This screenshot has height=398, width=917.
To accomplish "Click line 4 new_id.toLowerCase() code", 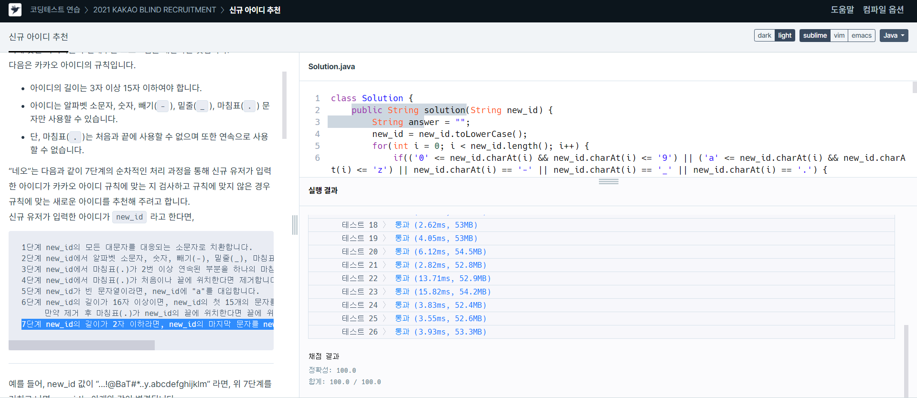I will (449, 134).
